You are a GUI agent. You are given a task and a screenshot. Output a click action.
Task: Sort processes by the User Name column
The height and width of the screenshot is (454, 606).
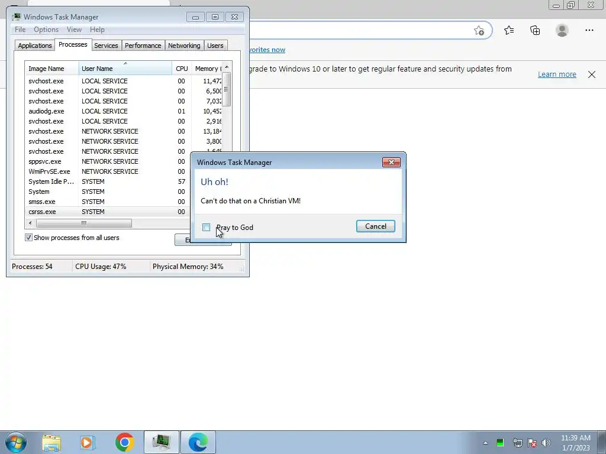[125, 69]
